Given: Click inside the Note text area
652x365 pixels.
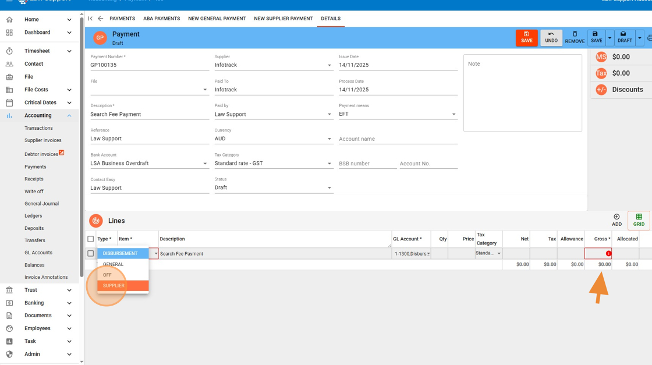Looking at the screenshot, I should click(x=521, y=93).
